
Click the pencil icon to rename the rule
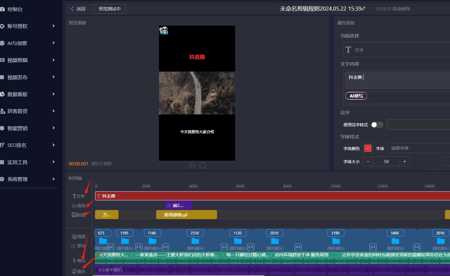pyautogui.click(x=364, y=9)
